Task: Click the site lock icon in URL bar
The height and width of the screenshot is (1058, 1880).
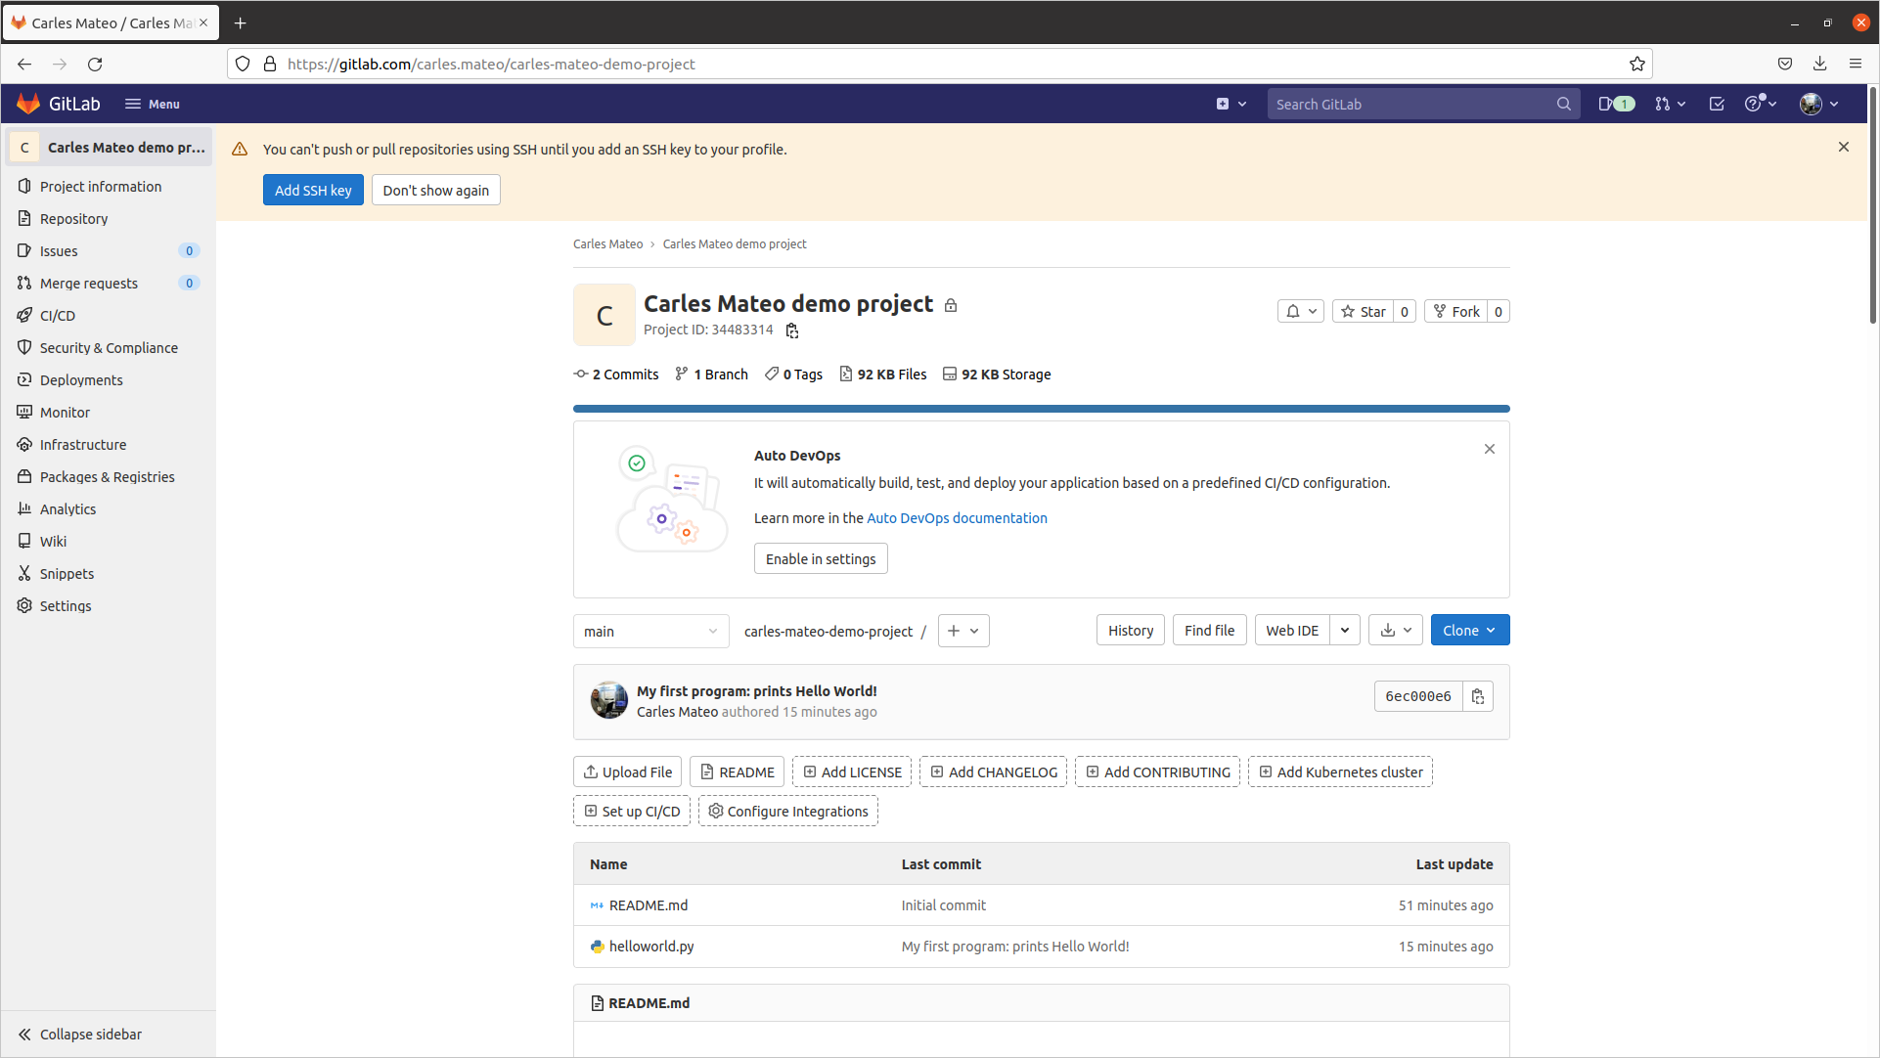Action: (x=270, y=64)
